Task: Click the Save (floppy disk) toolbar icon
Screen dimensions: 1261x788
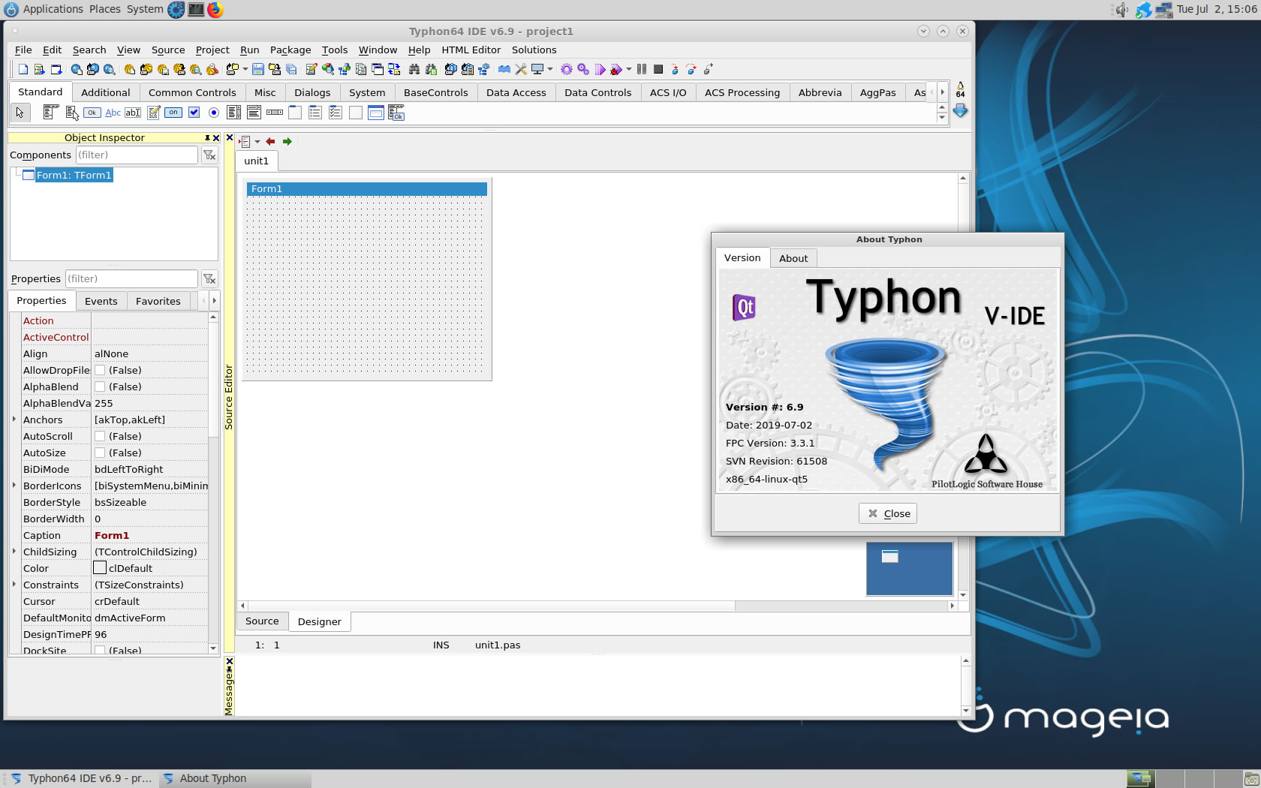Action: pyautogui.click(x=258, y=69)
